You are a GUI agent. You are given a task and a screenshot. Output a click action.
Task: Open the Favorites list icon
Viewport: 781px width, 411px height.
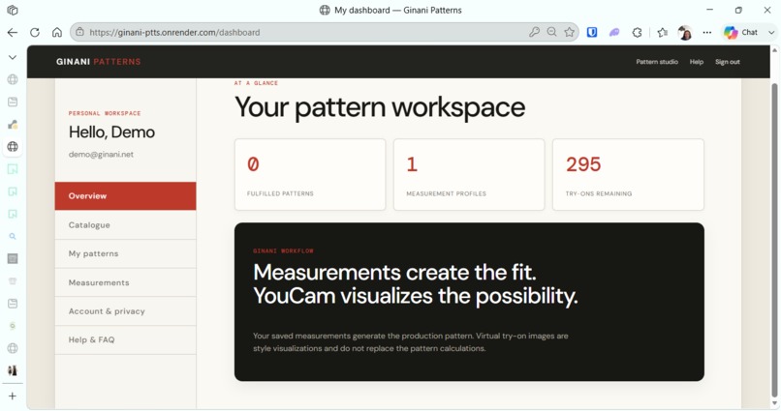(662, 32)
